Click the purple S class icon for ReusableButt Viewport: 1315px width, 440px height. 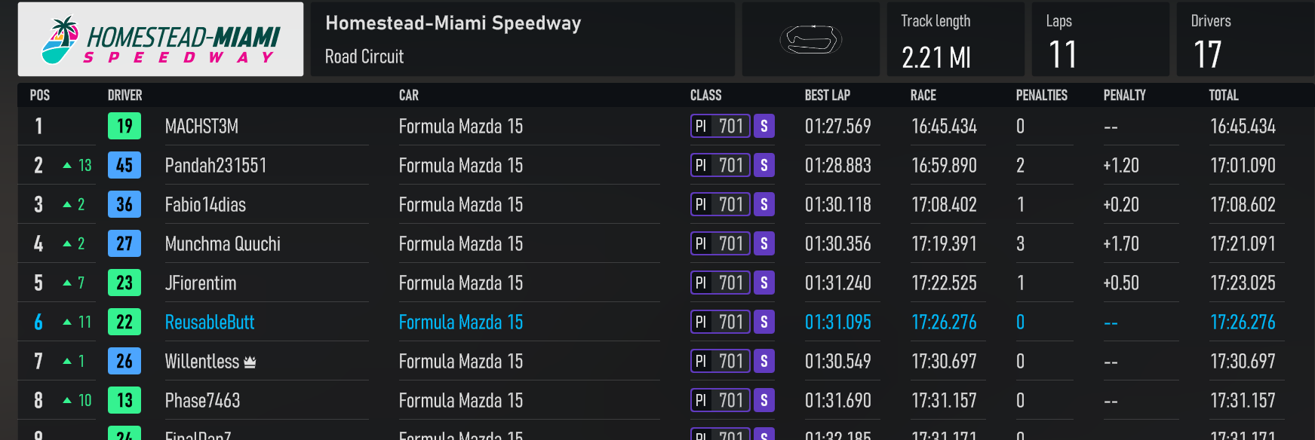(x=764, y=322)
